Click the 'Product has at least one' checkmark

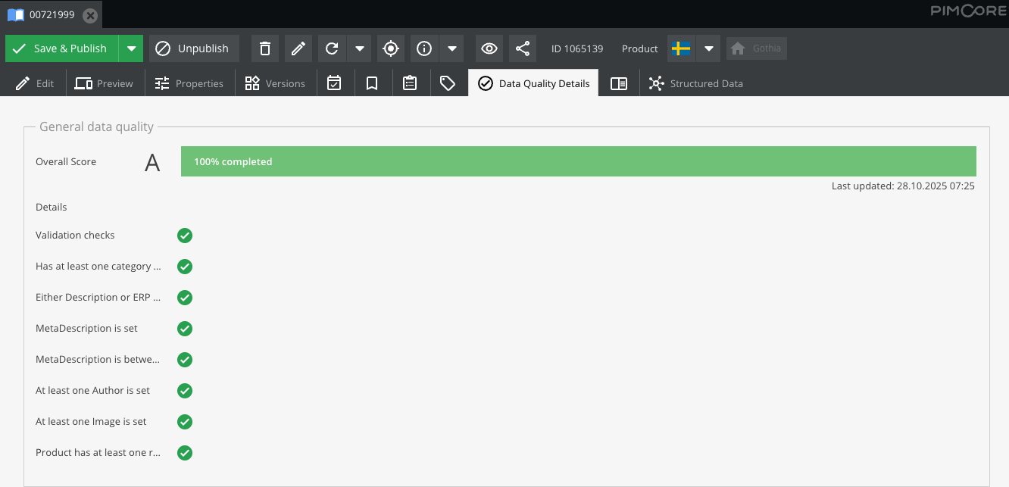tap(185, 453)
